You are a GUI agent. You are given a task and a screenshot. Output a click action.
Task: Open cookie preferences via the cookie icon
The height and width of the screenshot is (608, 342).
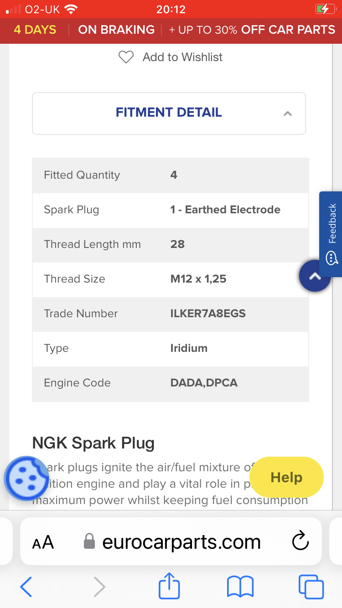pyautogui.click(x=26, y=478)
